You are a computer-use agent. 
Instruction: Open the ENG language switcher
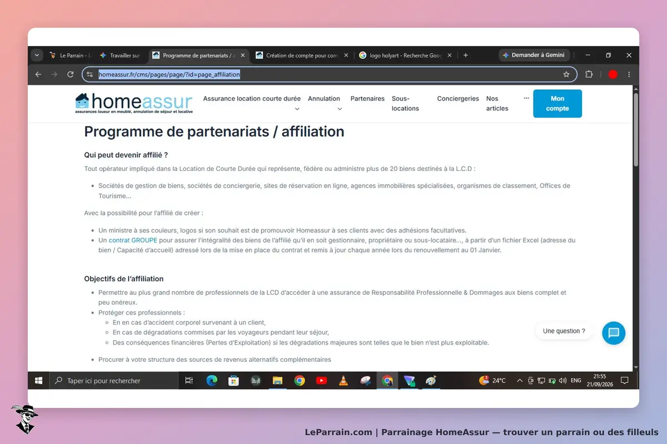pos(576,381)
